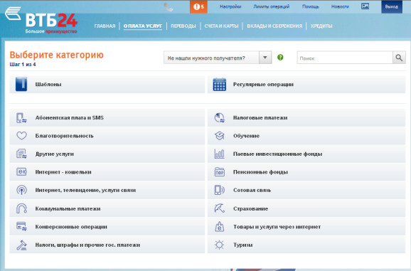
Task: Click the calendar icon for Регулярные операции
Action: click(x=220, y=85)
